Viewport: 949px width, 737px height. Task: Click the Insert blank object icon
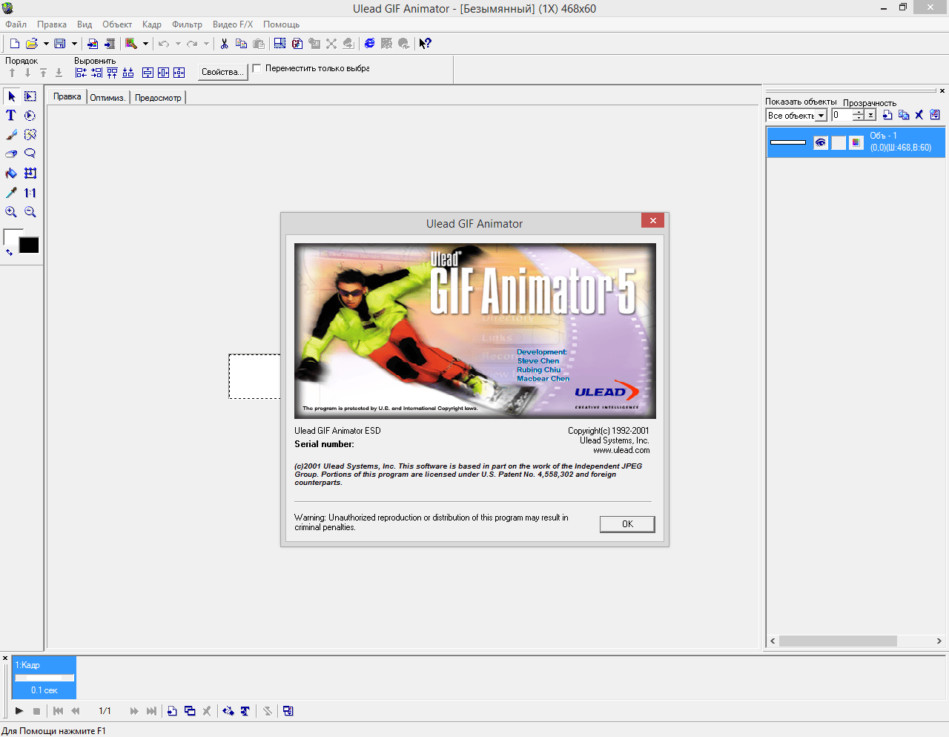tap(887, 115)
